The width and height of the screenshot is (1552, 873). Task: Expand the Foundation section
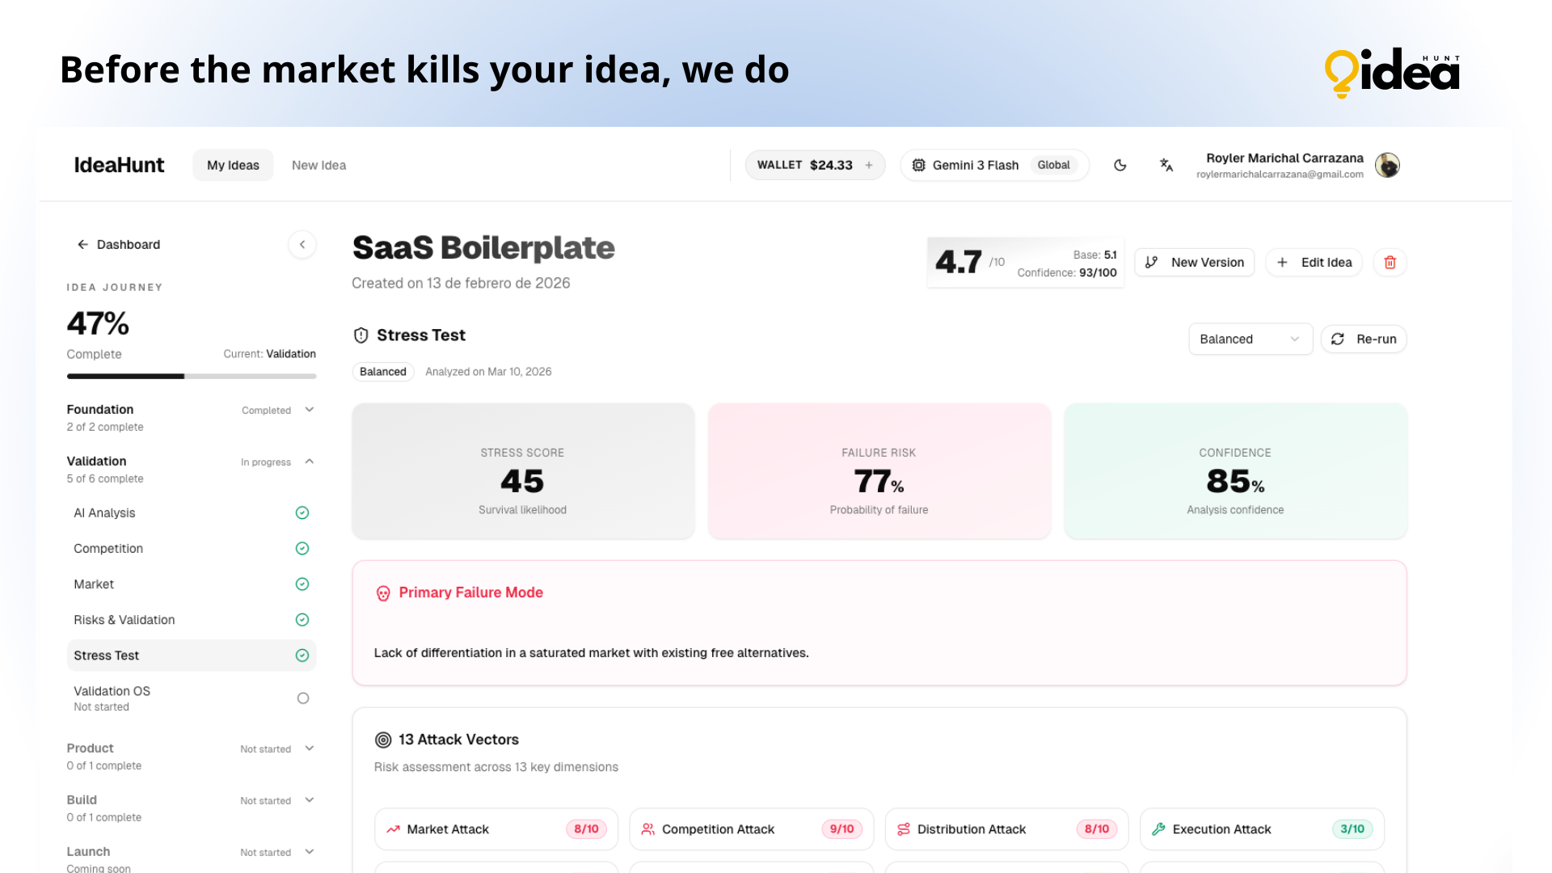tap(309, 410)
